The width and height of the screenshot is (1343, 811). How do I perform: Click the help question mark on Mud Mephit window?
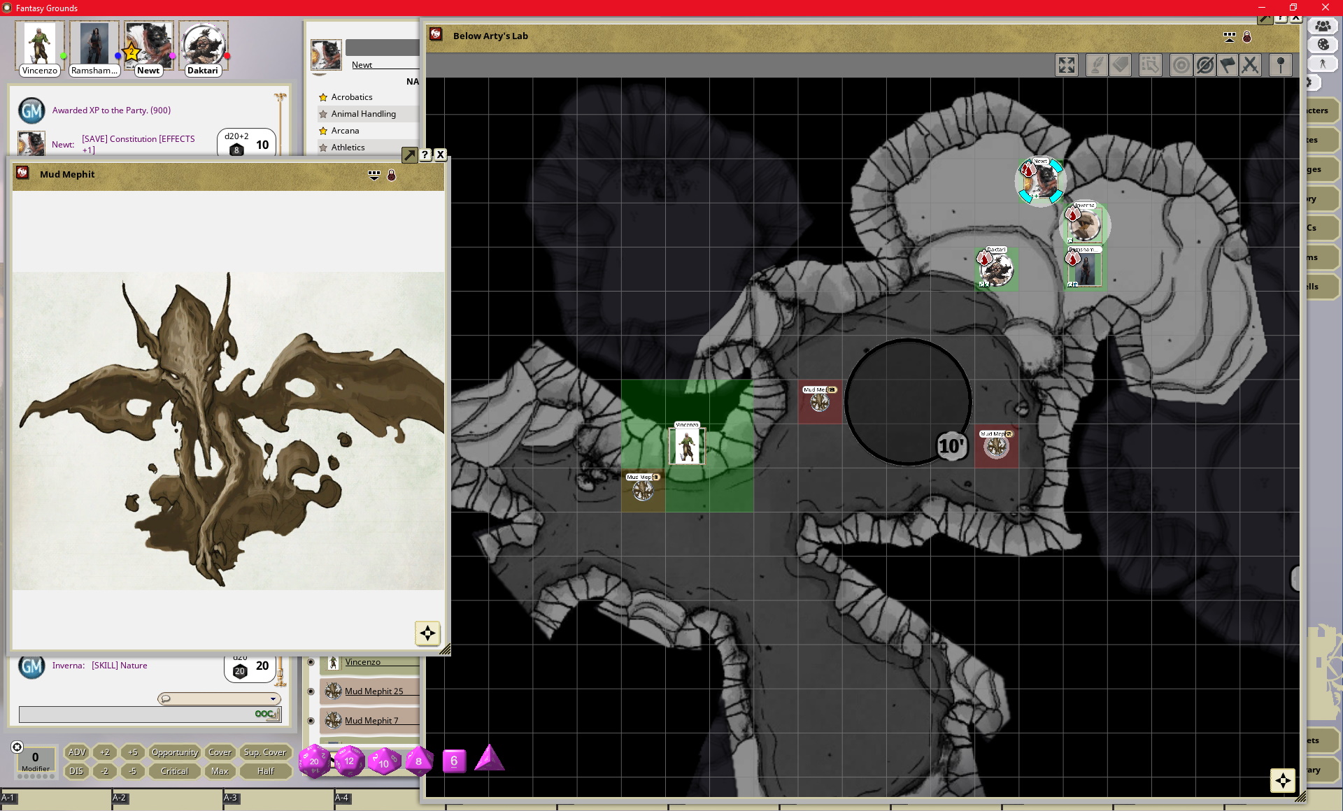[x=425, y=155]
